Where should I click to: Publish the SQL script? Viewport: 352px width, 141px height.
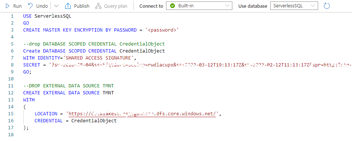point(77,6)
